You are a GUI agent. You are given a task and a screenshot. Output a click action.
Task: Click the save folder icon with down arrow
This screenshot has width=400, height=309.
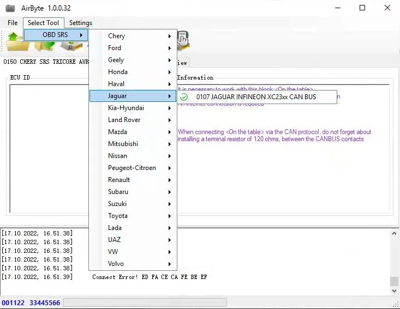pyautogui.click(x=44, y=48)
